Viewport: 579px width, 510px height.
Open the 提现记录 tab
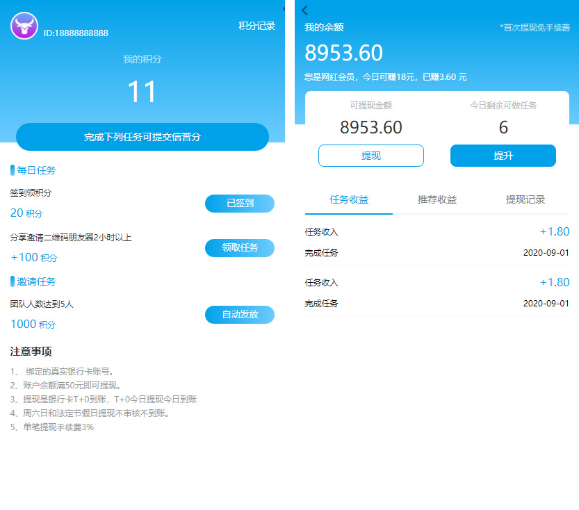tap(525, 200)
